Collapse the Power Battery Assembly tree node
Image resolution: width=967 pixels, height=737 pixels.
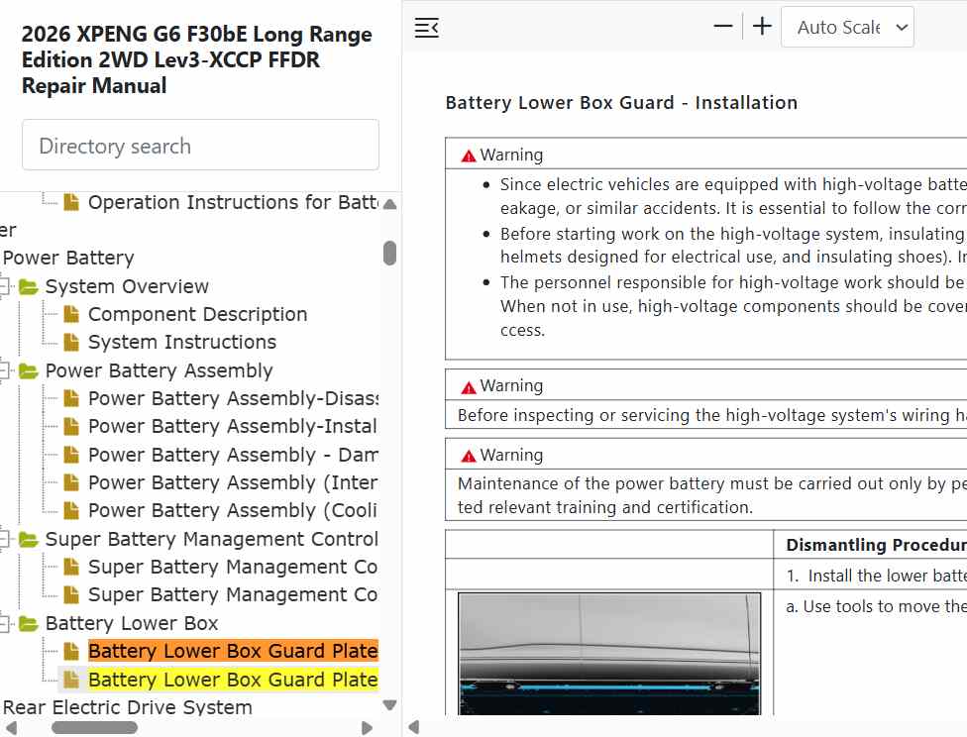click(x=4, y=370)
